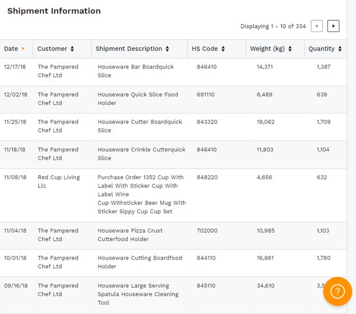The height and width of the screenshot is (314, 356).
Task: Open the orange help question mark button
Action: 338,291
